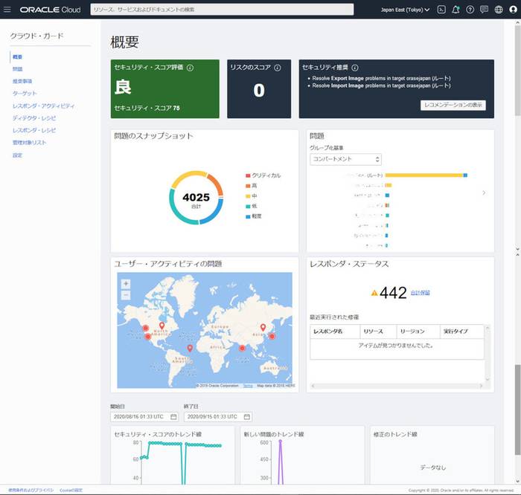Click the map pin near South America
The width and height of the screenshot is (521, 495).
(x=190, y=348)
